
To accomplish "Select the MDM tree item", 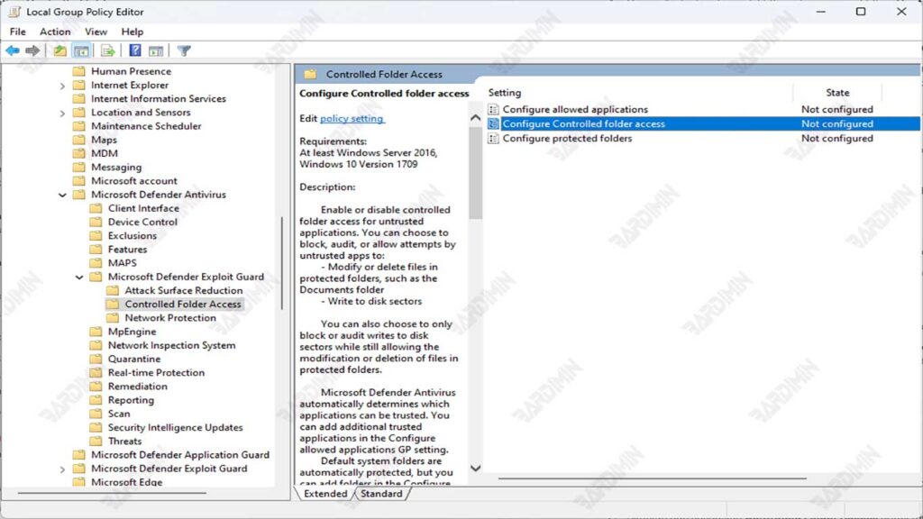I will [105, 153].
